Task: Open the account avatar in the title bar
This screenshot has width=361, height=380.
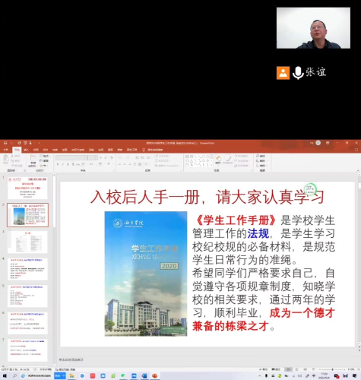Action: [x=318, y=143]
